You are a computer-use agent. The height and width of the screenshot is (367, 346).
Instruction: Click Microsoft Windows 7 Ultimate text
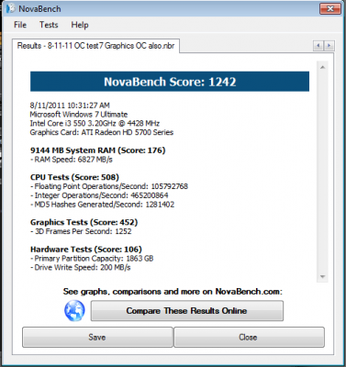point(79,115)
